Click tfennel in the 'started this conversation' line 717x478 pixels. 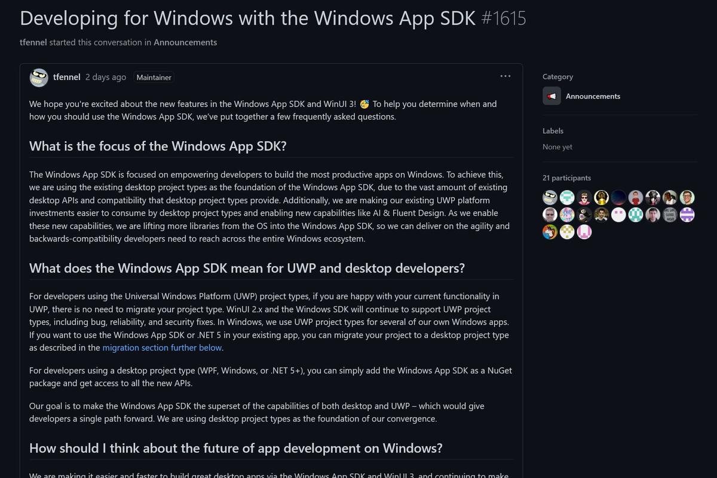pos(33,42)
